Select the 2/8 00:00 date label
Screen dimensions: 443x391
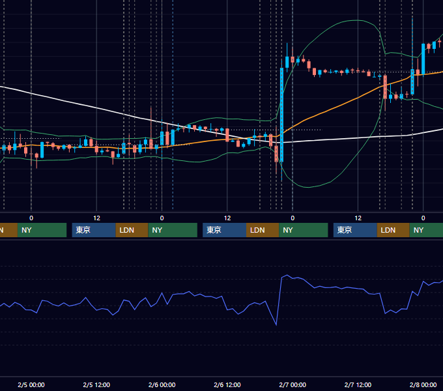423,384
